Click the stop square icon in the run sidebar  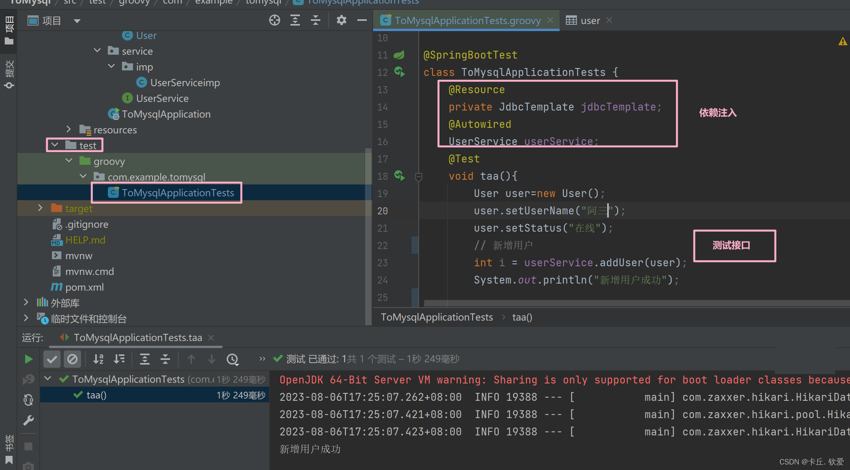tap(28, 446)
